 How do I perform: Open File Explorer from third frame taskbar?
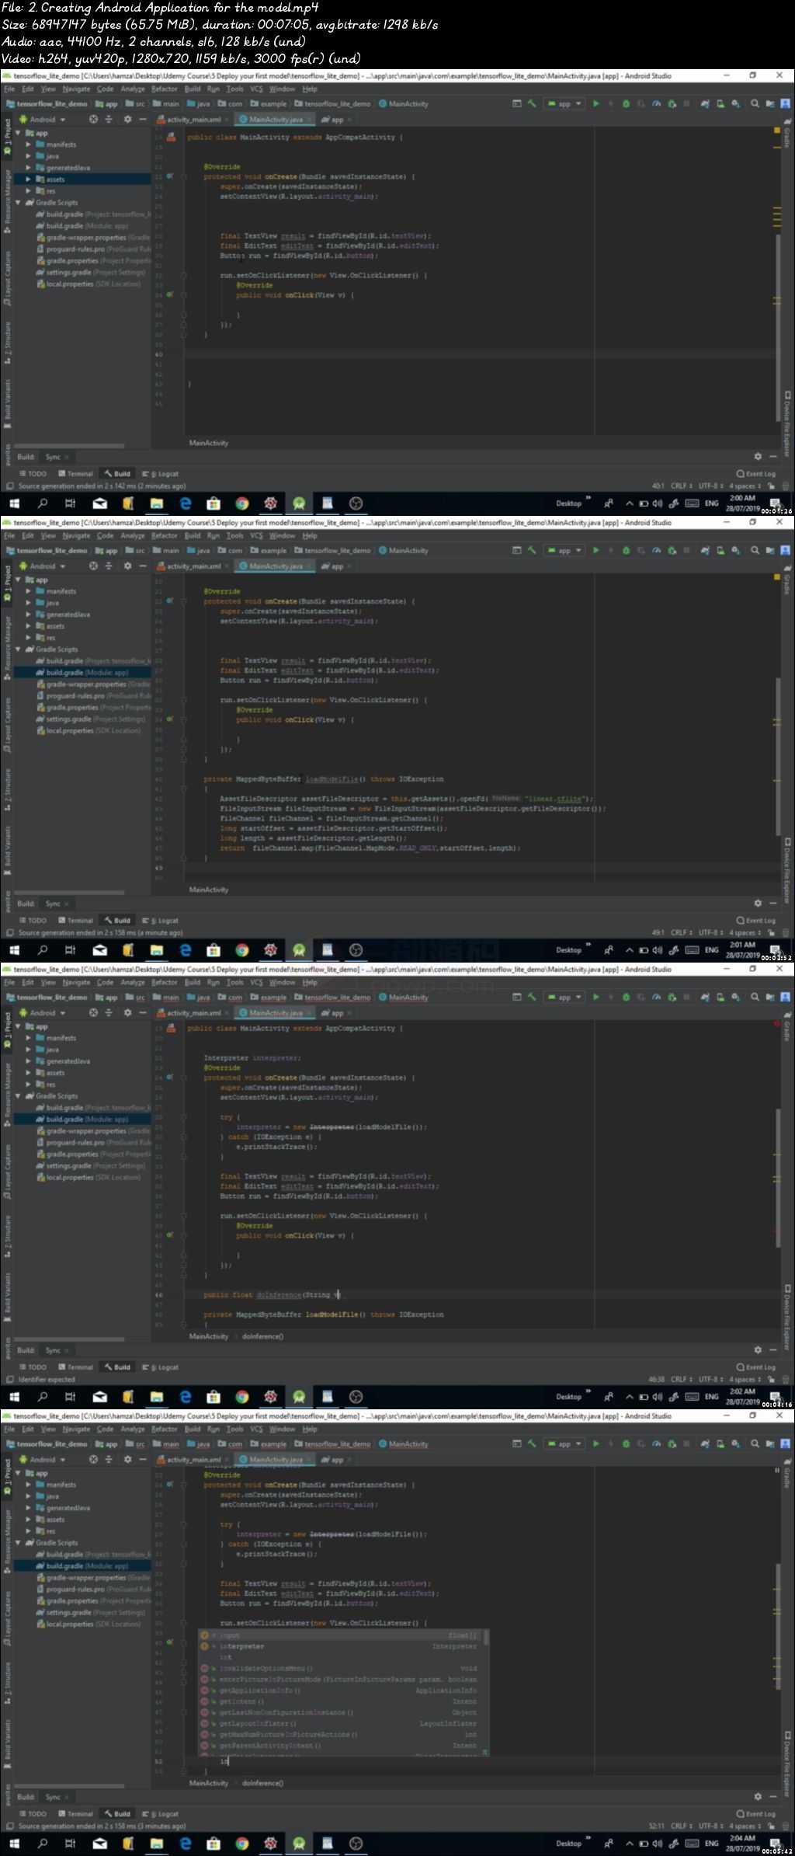(157, 1397)
